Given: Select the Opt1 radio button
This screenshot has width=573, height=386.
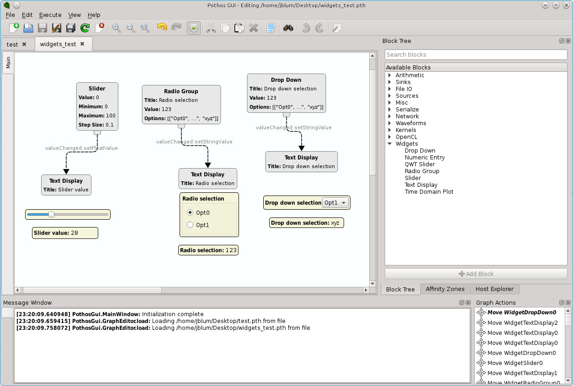Looking at the screenshot, I should click(190, 225).
